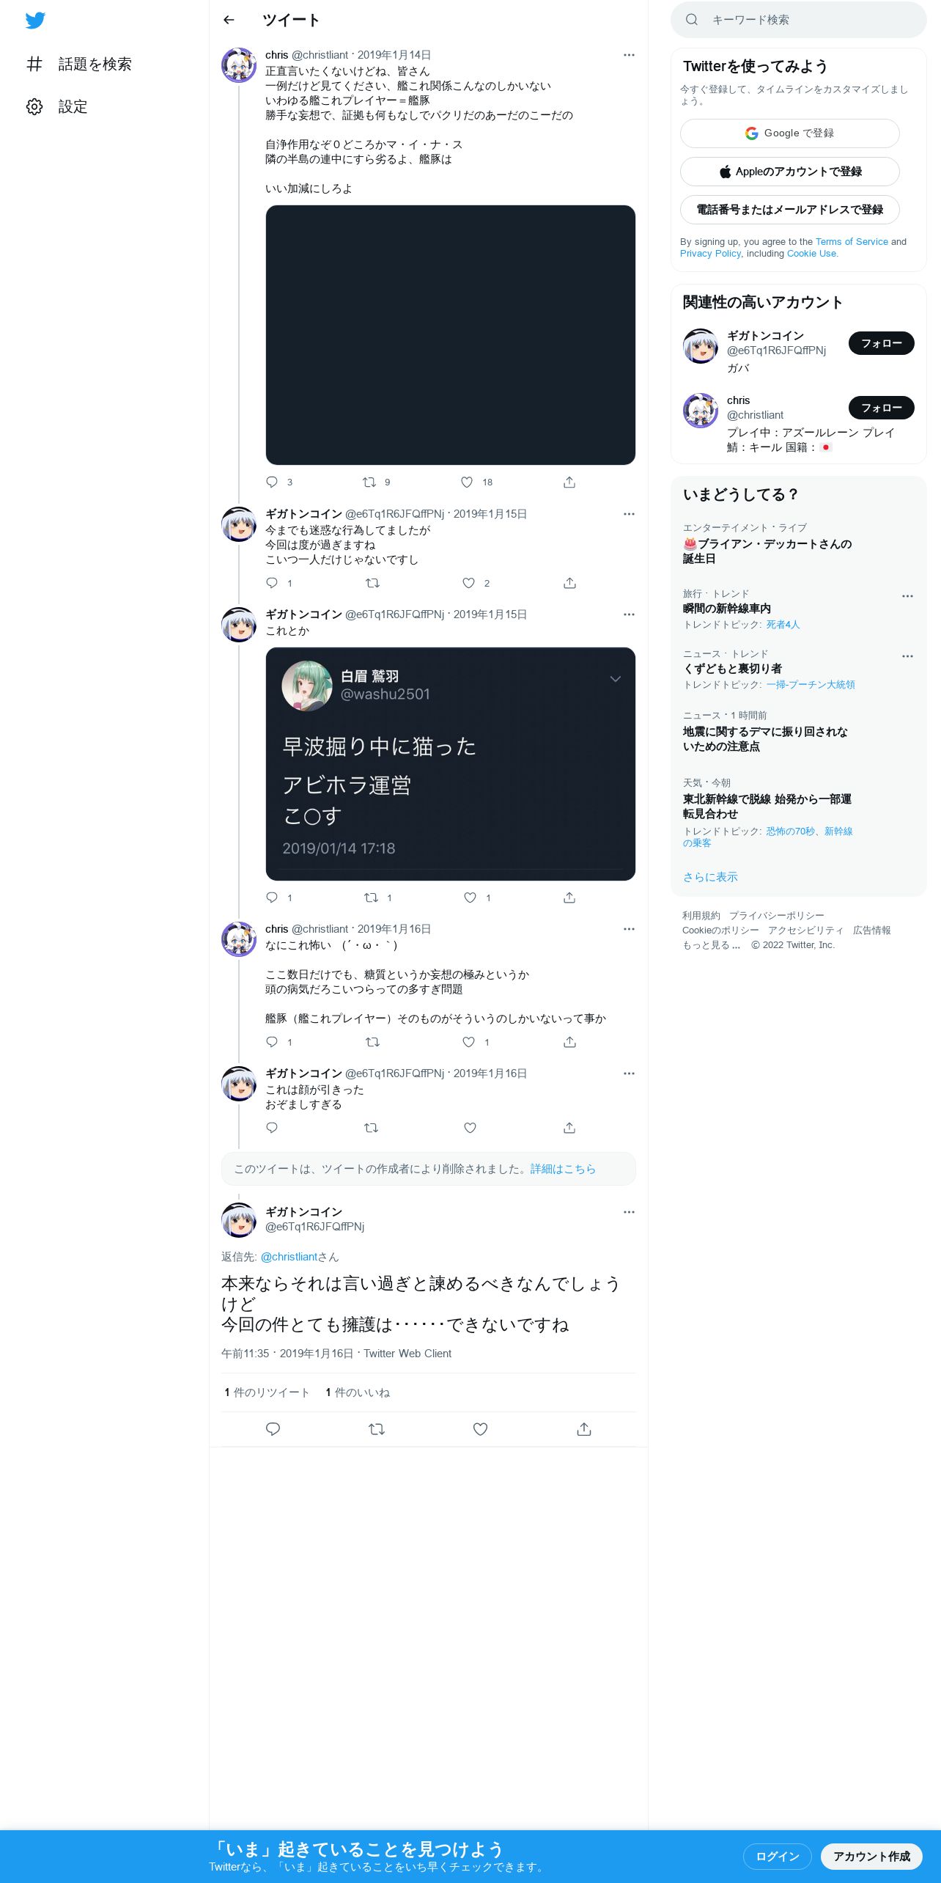This screenshot has height=1883, width=941.
Task: Like the main tweet at bottom
Action: click(x=480, y=1429)
